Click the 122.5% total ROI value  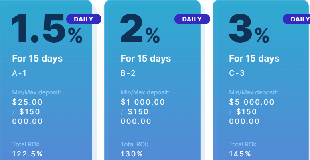[x=28, y=154]
